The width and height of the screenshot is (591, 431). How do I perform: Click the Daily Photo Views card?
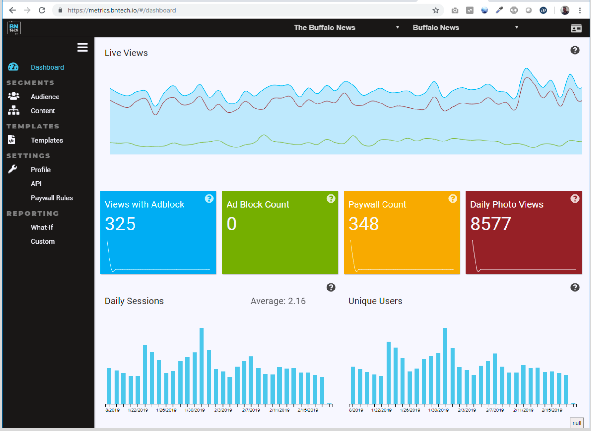pos(524,232)
